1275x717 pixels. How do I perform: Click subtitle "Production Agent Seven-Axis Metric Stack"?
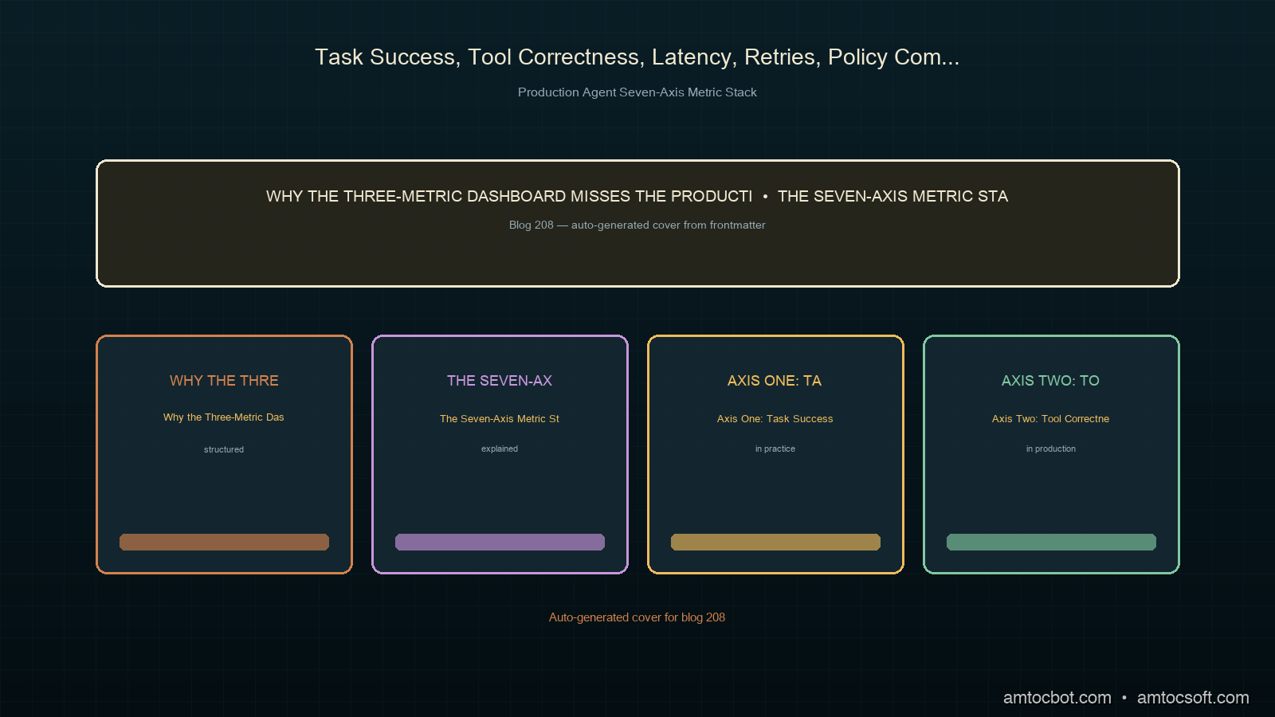(637, 92)
